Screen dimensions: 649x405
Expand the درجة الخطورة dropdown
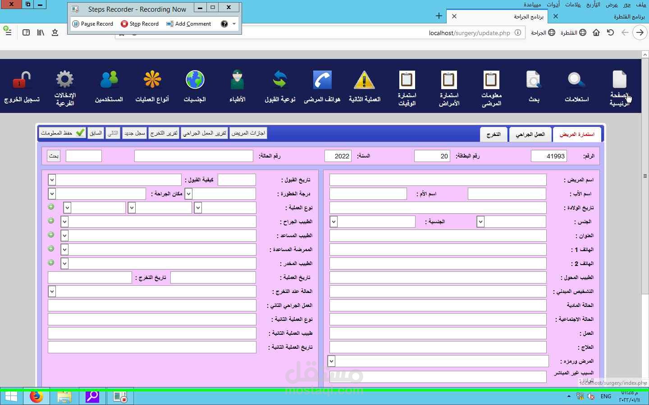(188, 194)
